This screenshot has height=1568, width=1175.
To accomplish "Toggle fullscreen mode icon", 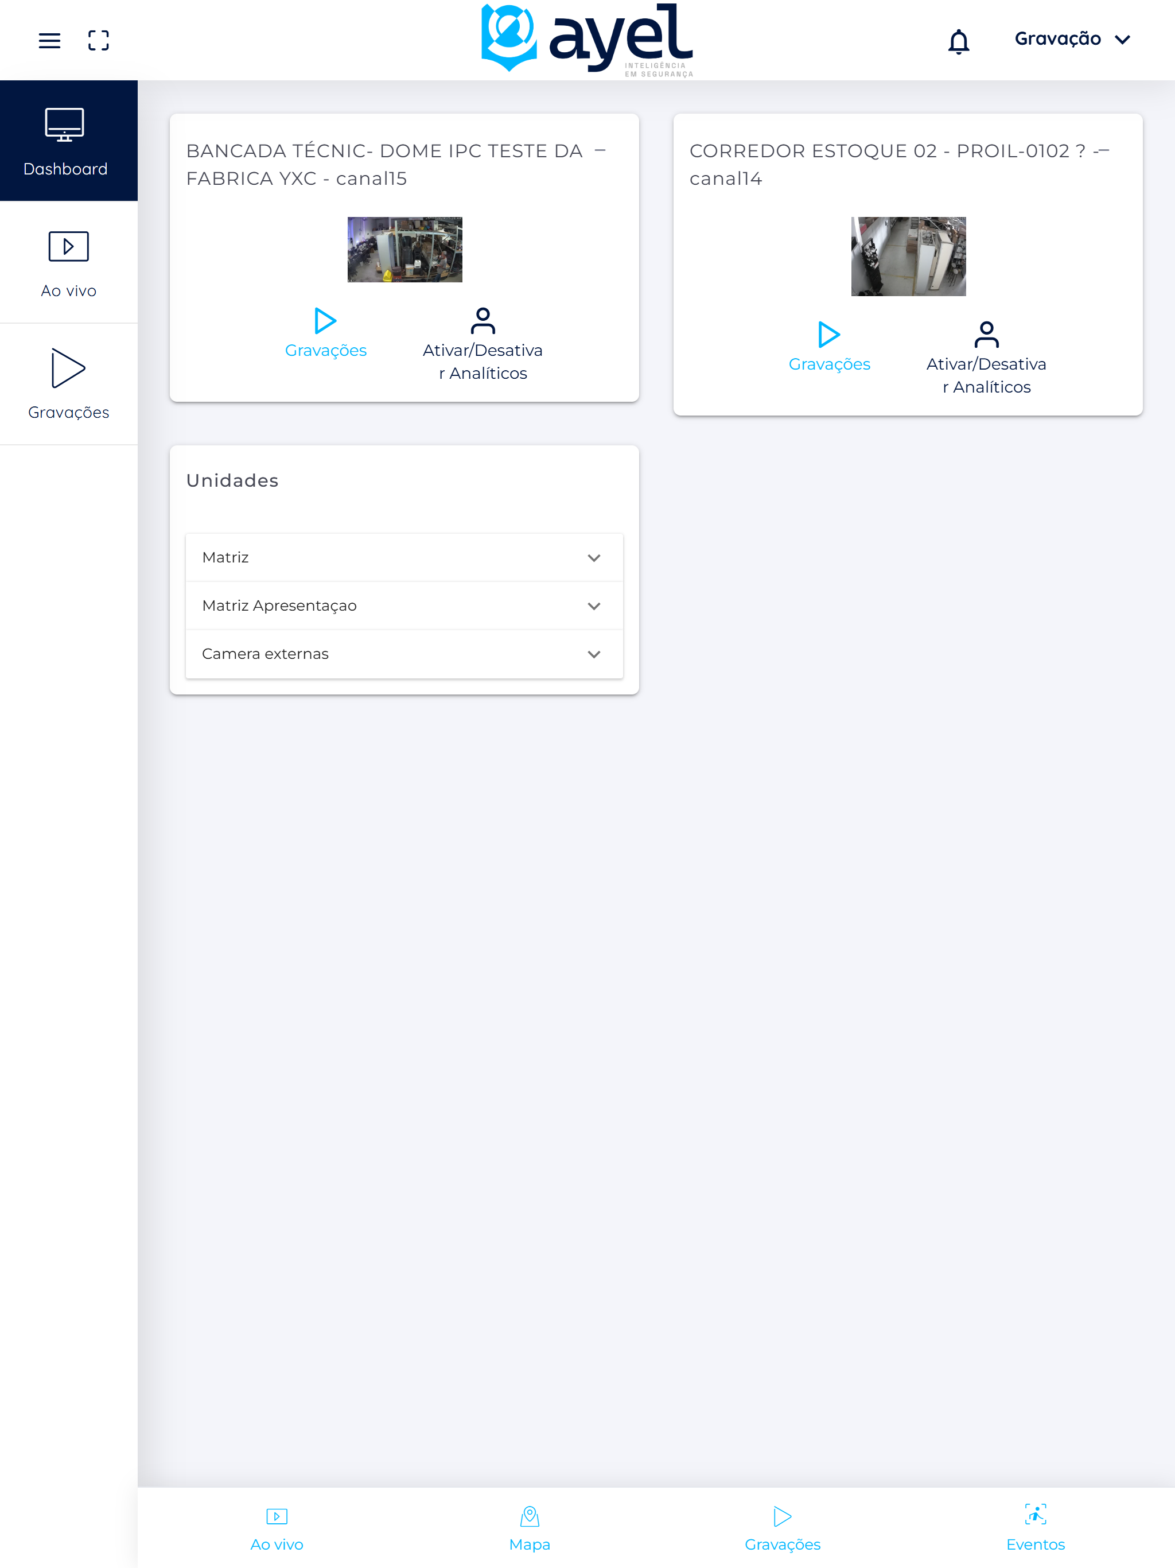I will (x=99, y=40).
